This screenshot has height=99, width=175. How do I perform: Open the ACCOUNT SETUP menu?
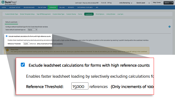[x=15, y=7]
